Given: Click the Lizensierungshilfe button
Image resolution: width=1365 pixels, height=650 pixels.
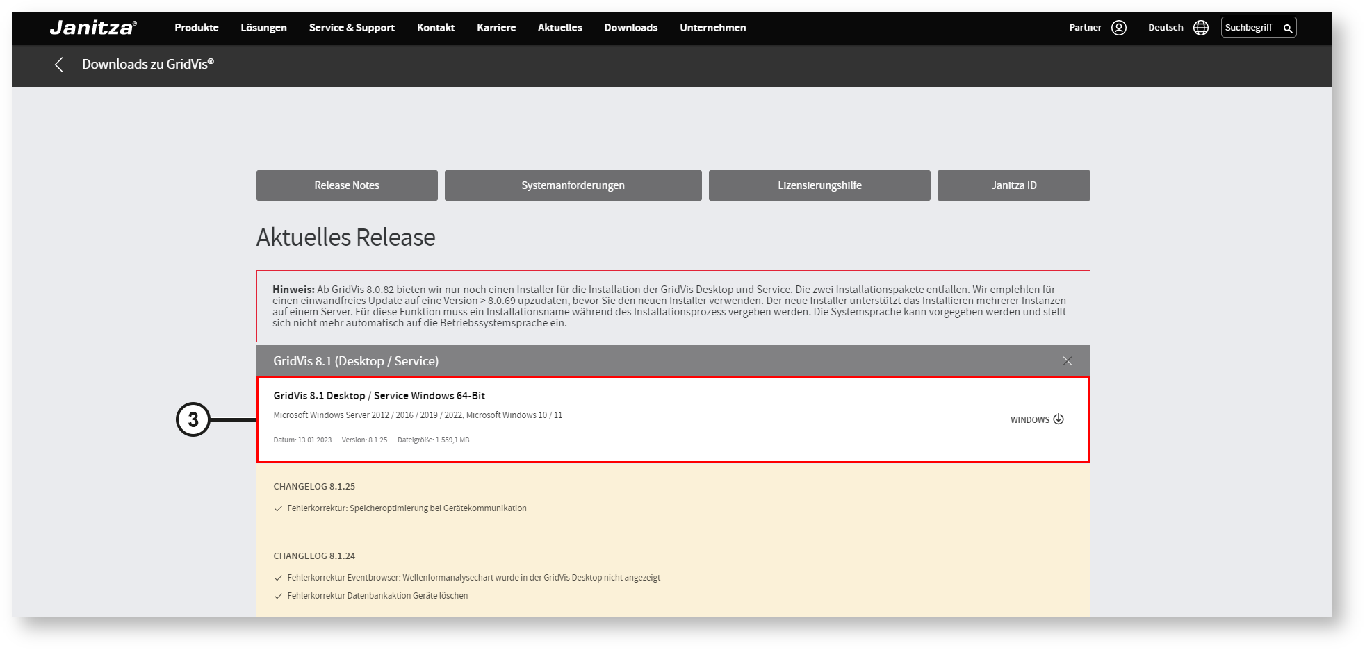Looking at the screenshot, I should click(819, 185).
